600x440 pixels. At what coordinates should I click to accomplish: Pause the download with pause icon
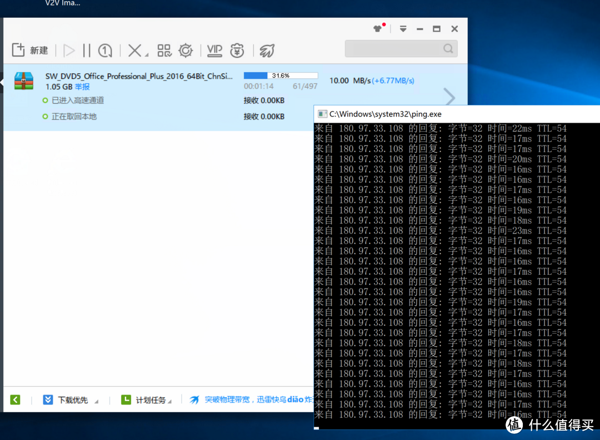87,50
